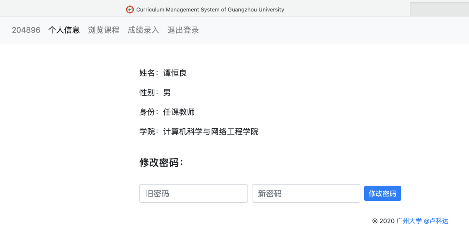Open the @卢科达 footer link
The width and height of the screenshot is (469, 230).
(436, 221)
